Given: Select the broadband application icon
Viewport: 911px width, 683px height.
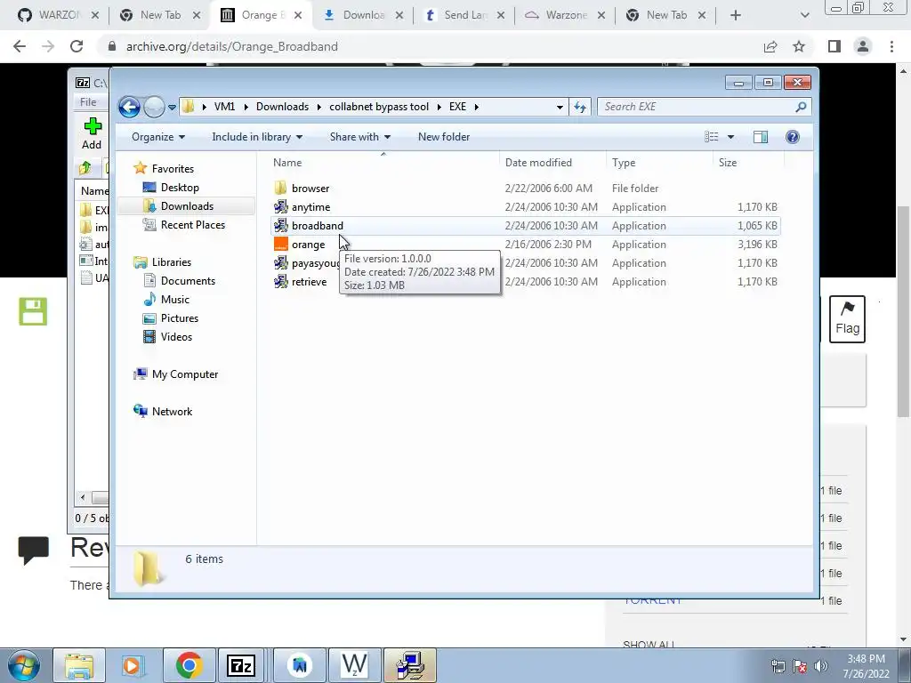Looking at the screenshot, I should (281, 225).
